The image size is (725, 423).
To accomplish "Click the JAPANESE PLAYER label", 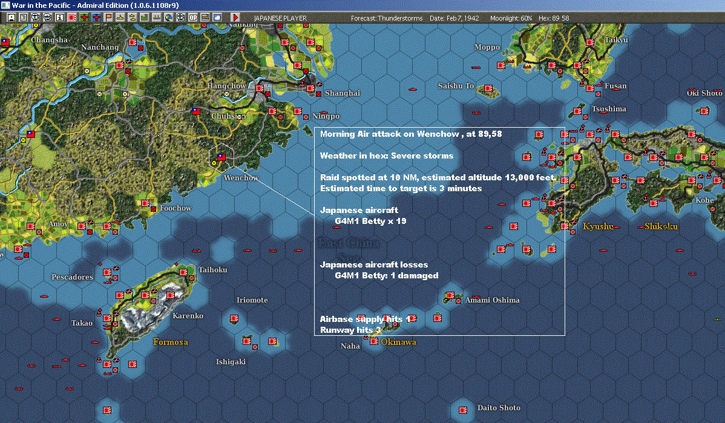I will [x=280, y=18].
